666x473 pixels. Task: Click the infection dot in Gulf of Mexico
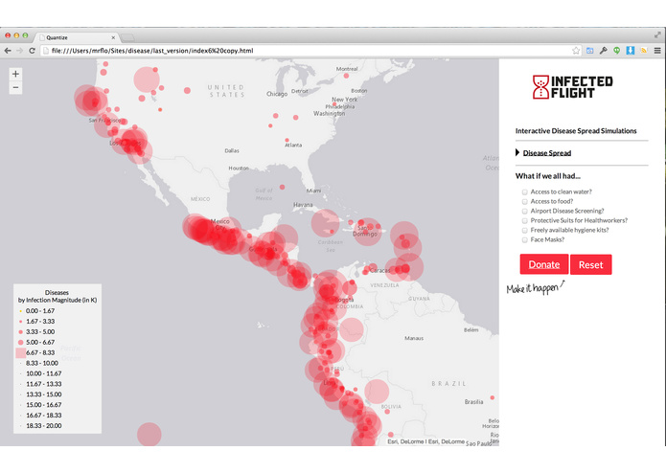[282, 187]
